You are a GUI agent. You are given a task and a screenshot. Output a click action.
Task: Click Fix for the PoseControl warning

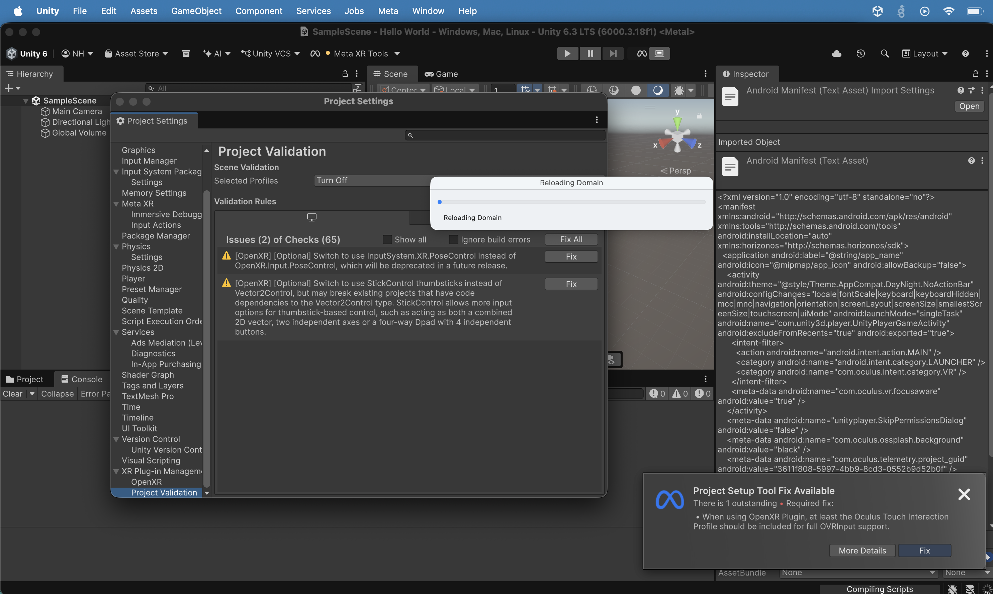(571, 257)
